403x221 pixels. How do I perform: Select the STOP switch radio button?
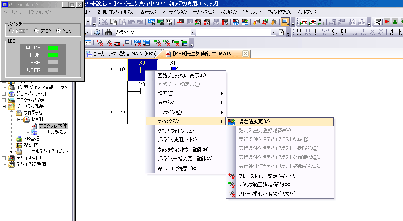tap(36, 31)
